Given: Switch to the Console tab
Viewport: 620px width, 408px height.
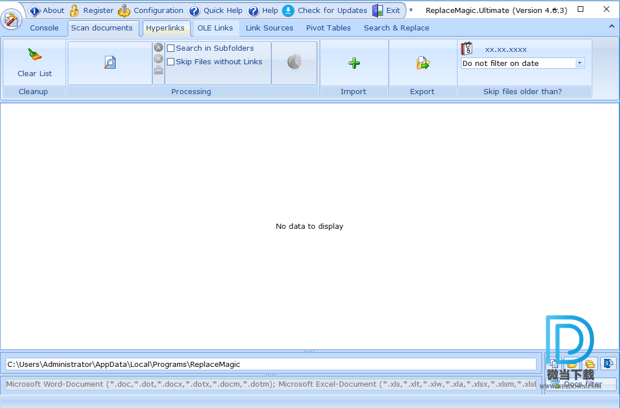Looking at the screenshot, I should (44, 28).
